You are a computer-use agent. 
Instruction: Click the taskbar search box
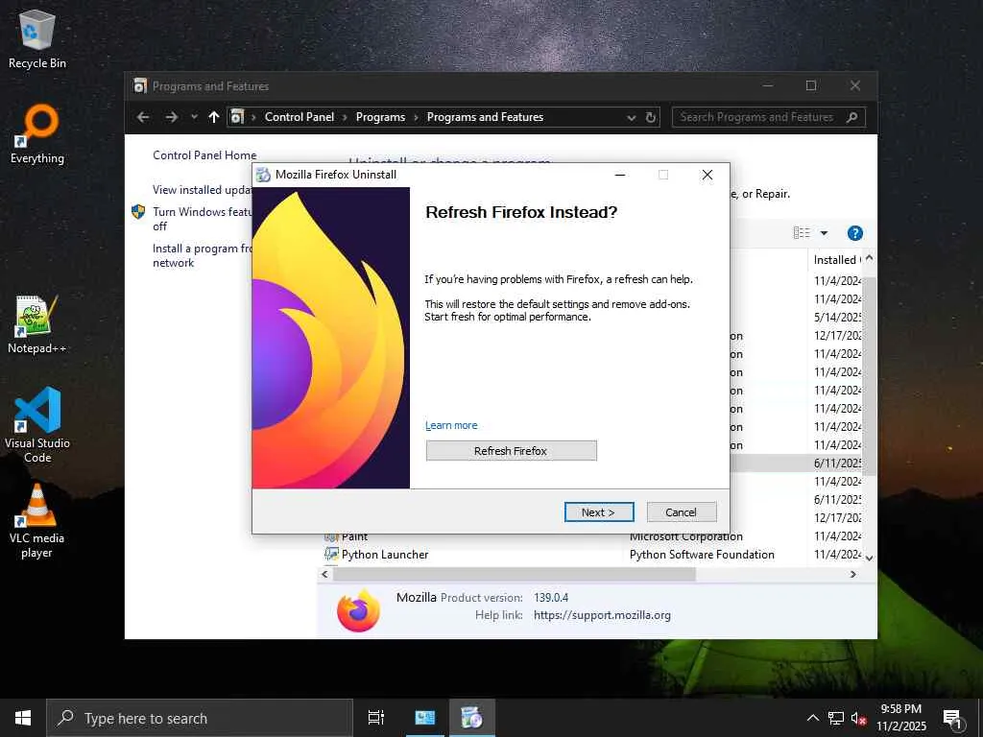tap(200, 718)
